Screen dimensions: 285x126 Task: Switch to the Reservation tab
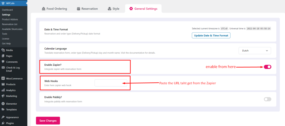pos(87,9)
